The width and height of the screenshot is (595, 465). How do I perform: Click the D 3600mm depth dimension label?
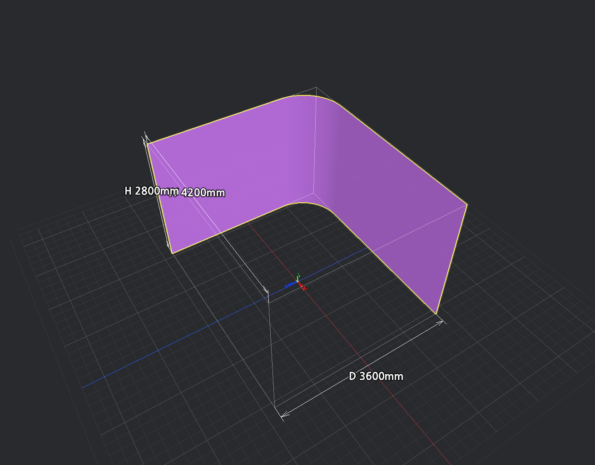[376, 376]
